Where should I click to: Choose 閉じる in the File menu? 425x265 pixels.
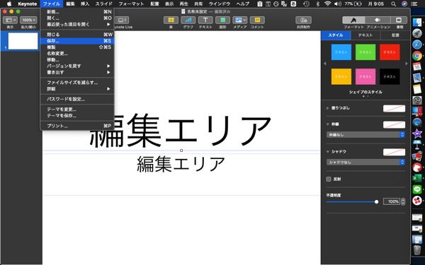[77, 35]
